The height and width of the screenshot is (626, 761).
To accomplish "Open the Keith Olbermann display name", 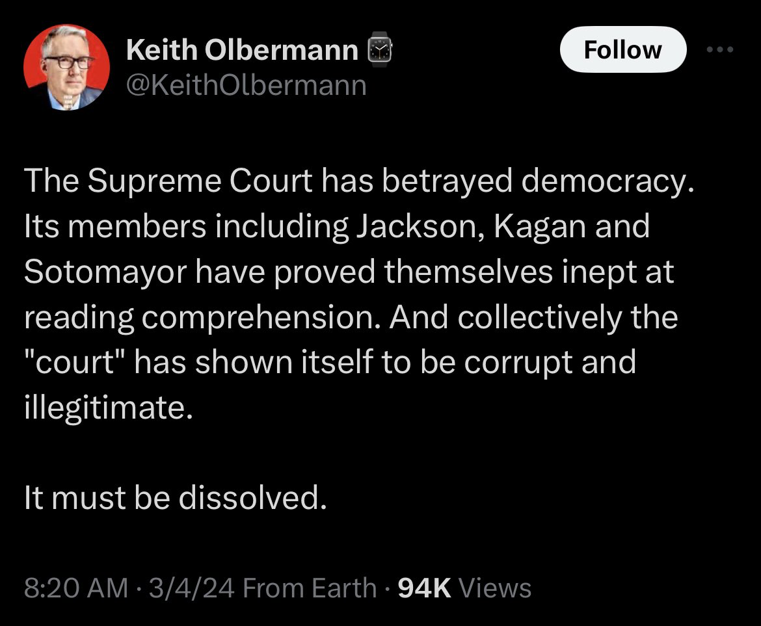I will coord(242,50).
